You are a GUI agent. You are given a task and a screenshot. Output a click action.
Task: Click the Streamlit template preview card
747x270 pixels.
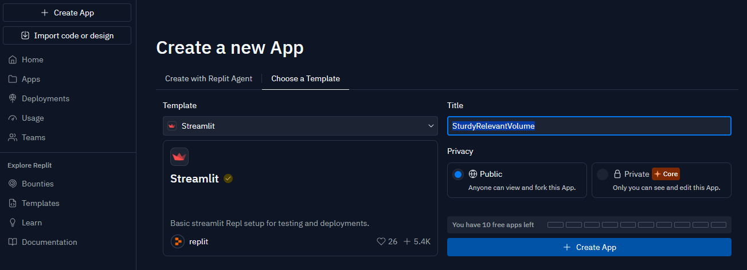(300, 198)
